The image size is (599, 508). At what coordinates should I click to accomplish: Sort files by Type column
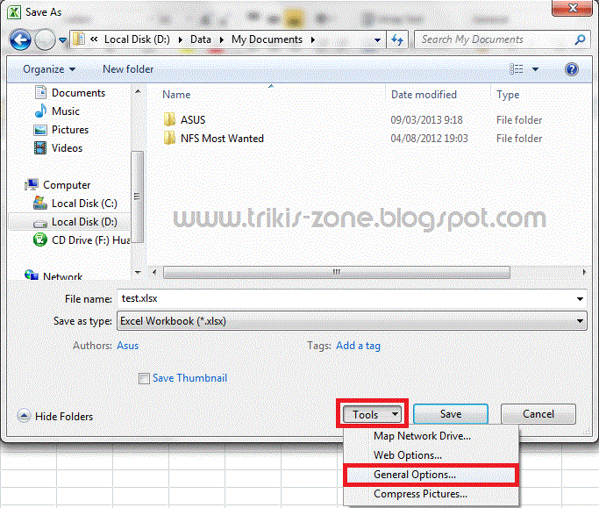coord(508,95)
